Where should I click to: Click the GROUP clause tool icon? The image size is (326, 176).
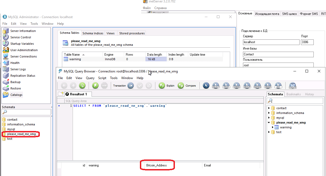click(247, 85)
